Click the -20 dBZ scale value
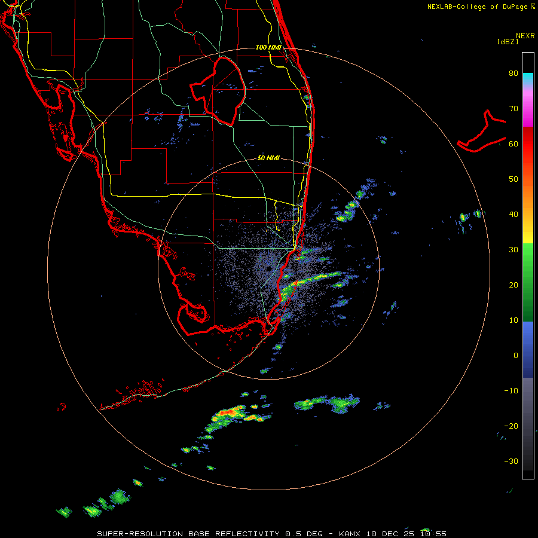 (511, 426)
